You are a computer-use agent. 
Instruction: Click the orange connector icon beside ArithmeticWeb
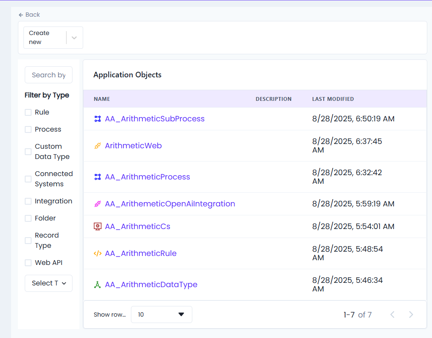[x=98, y=146]
